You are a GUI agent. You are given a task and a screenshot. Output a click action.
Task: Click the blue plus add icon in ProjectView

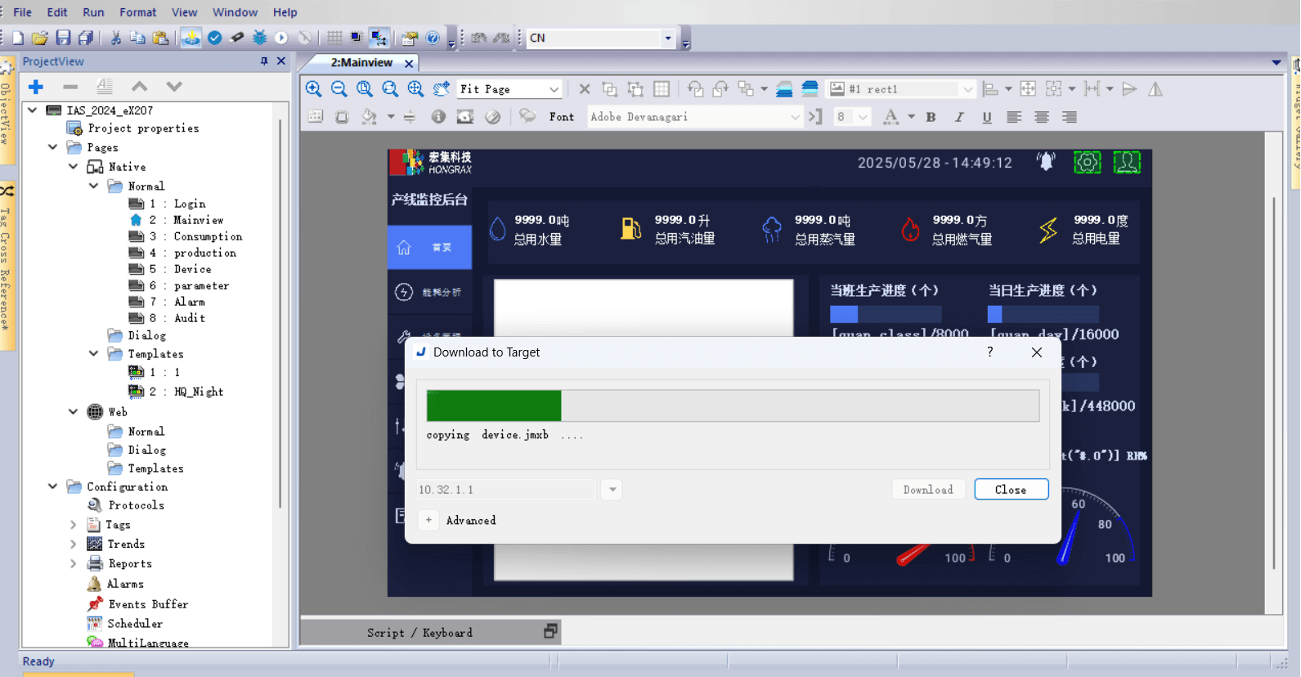pyautogui.click(x=36, y=87)
